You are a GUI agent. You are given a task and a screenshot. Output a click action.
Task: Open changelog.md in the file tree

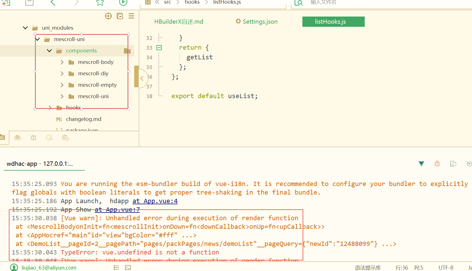pyautogui.click(x=84, y=119)
